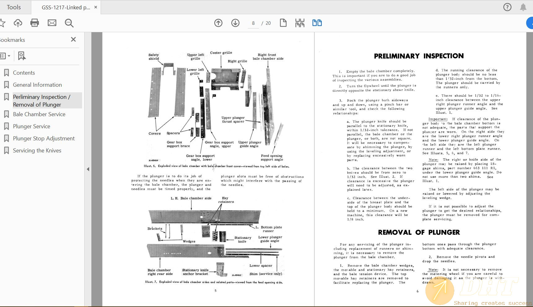Jump to Bale Chamber Service bookmark
This screenshot has width=533, height=307.
click(39, 114)
